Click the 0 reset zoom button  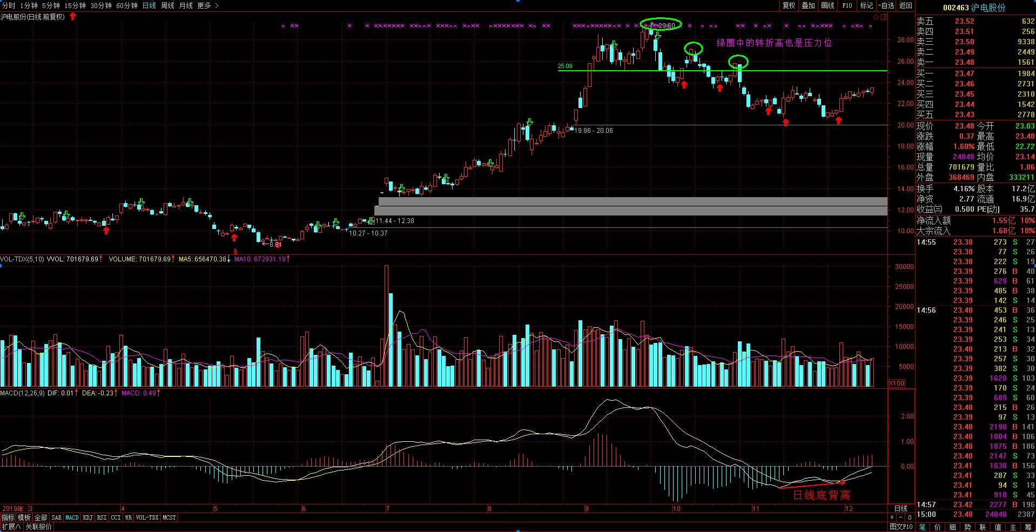[x=910, y=517]
